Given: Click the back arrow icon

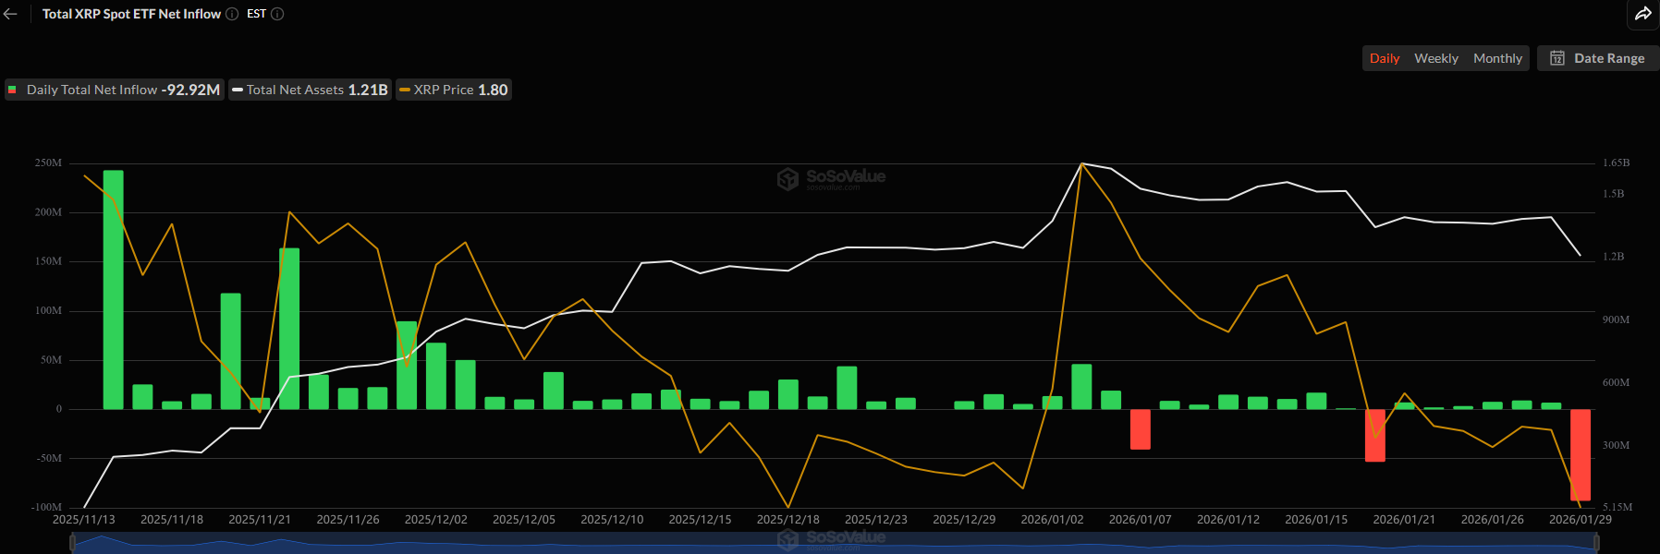Looking at the screenshot, I should [11, 14].
